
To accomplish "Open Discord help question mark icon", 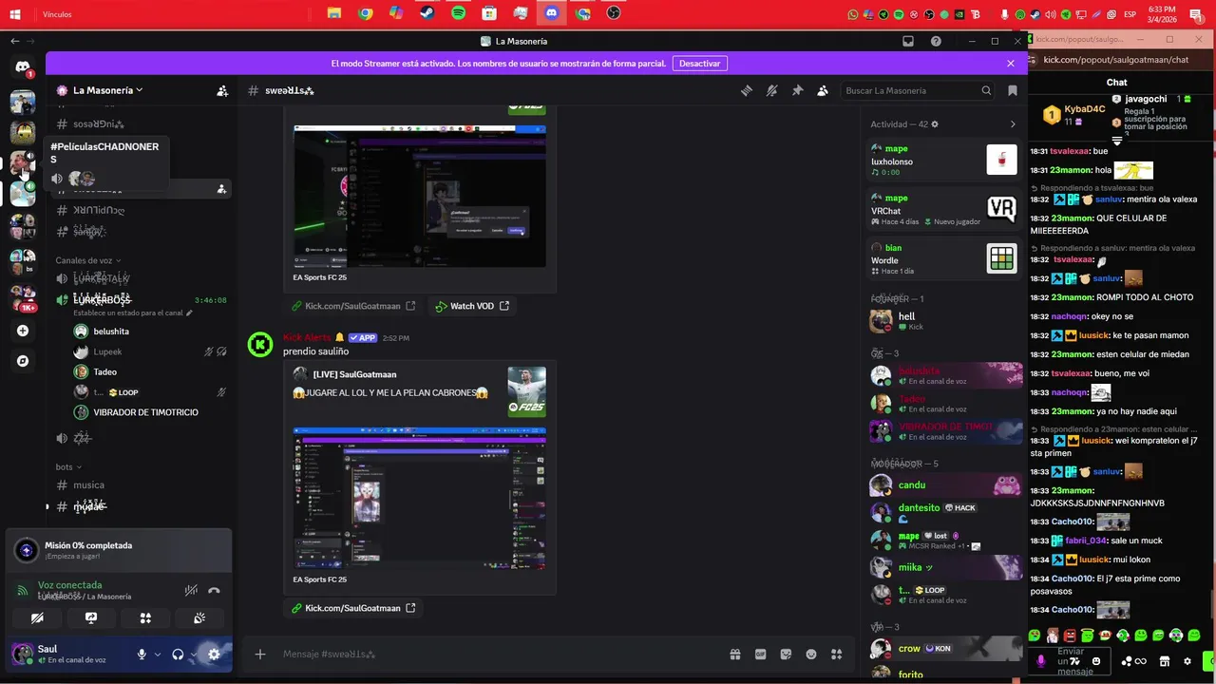I will (x=936, y=41).
